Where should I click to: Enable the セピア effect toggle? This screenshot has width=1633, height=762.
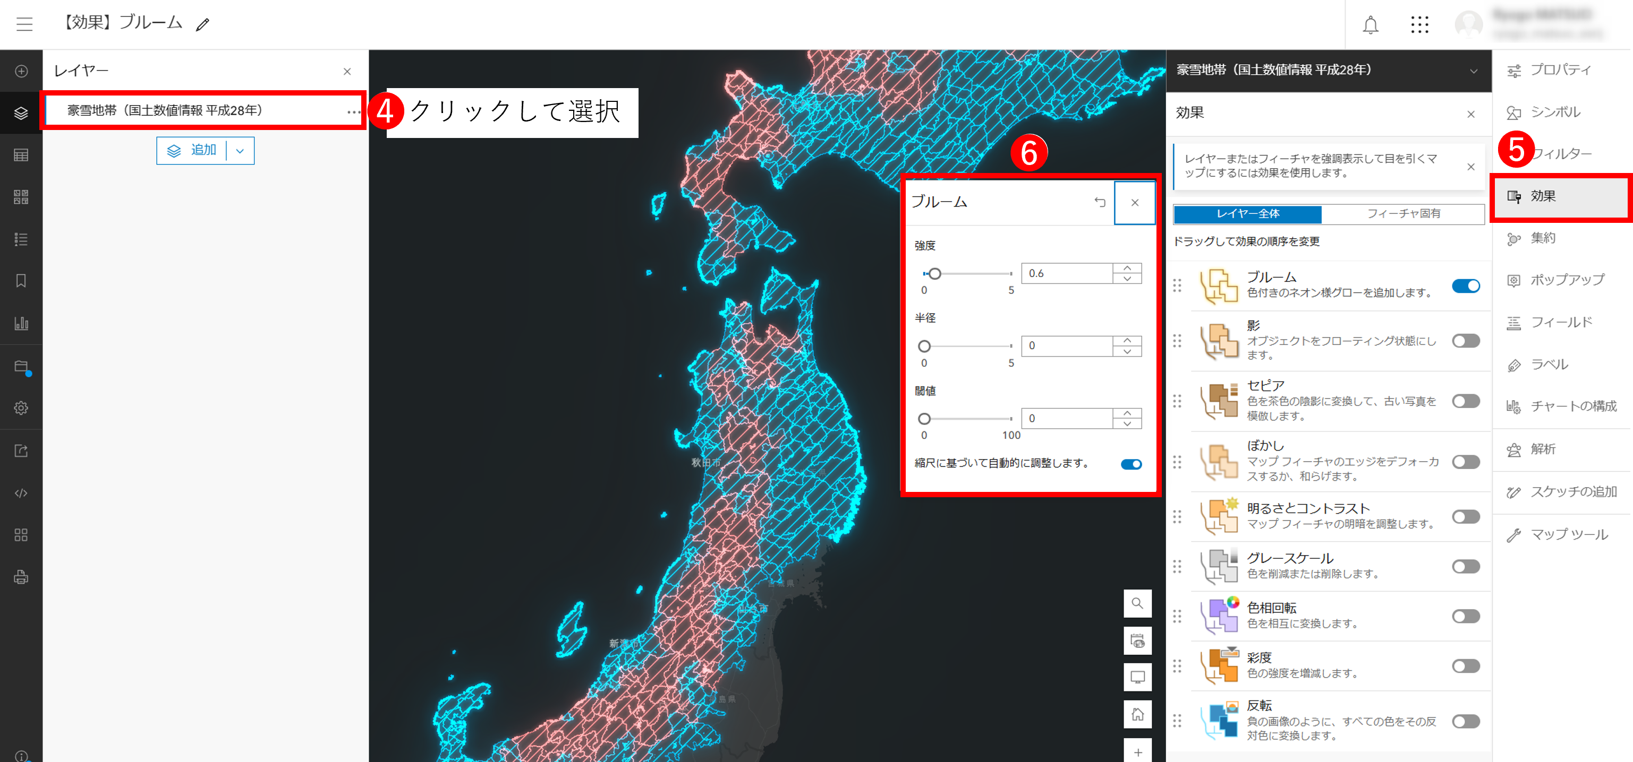(1466, 401)
